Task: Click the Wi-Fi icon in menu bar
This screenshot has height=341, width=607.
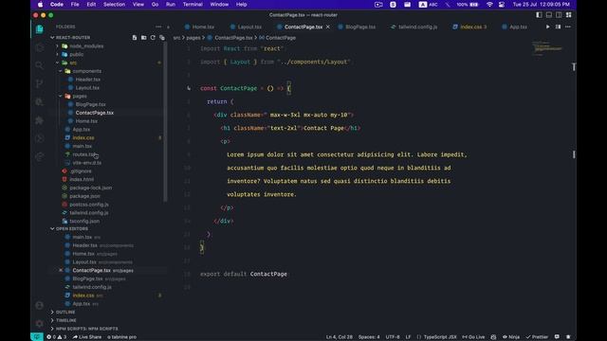Action: (x=489, y=4)
